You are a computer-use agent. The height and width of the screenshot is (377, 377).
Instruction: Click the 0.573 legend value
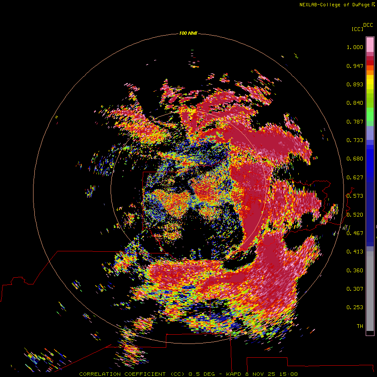pos(355,196)
